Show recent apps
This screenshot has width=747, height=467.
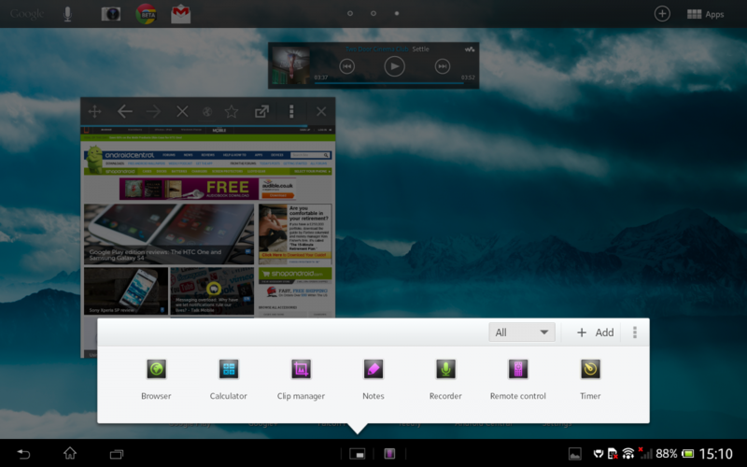point(117,454)
